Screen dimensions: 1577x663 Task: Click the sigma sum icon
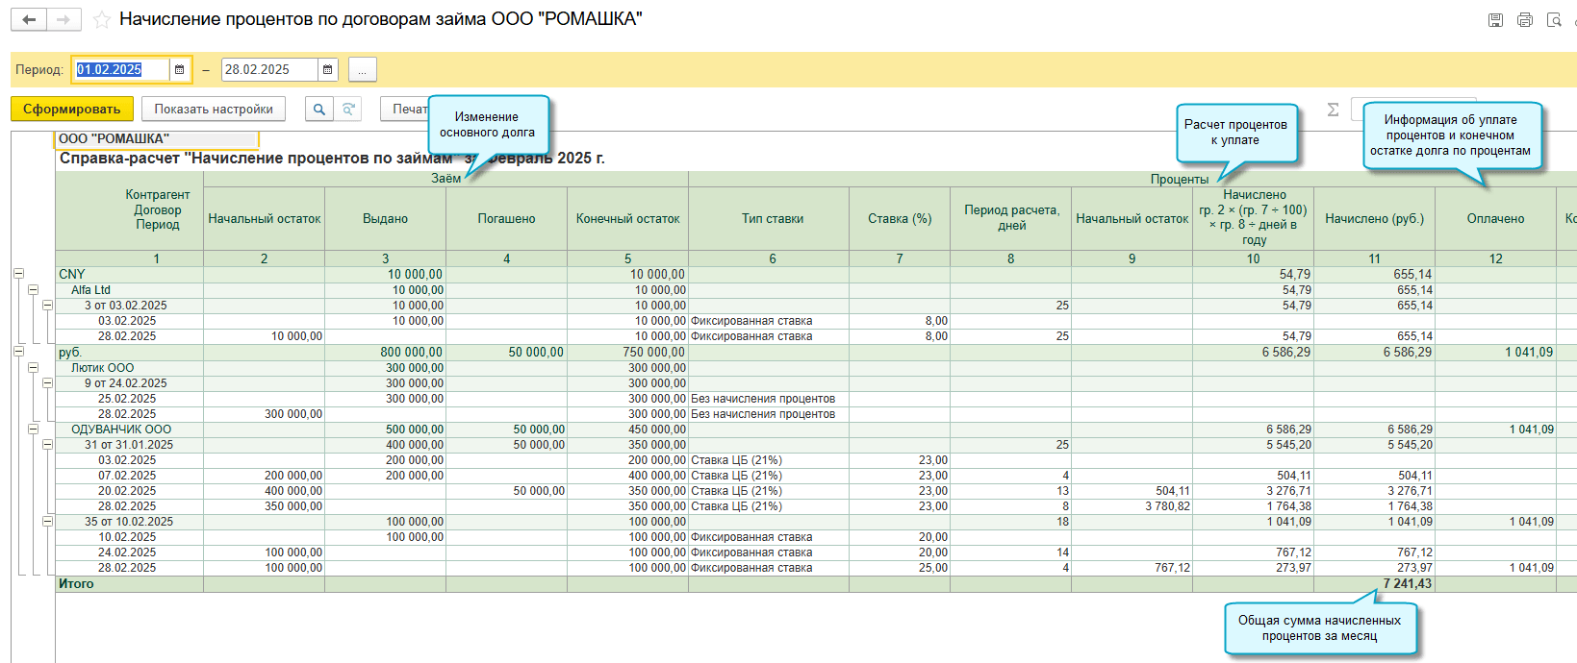(x=1333, y=110)
